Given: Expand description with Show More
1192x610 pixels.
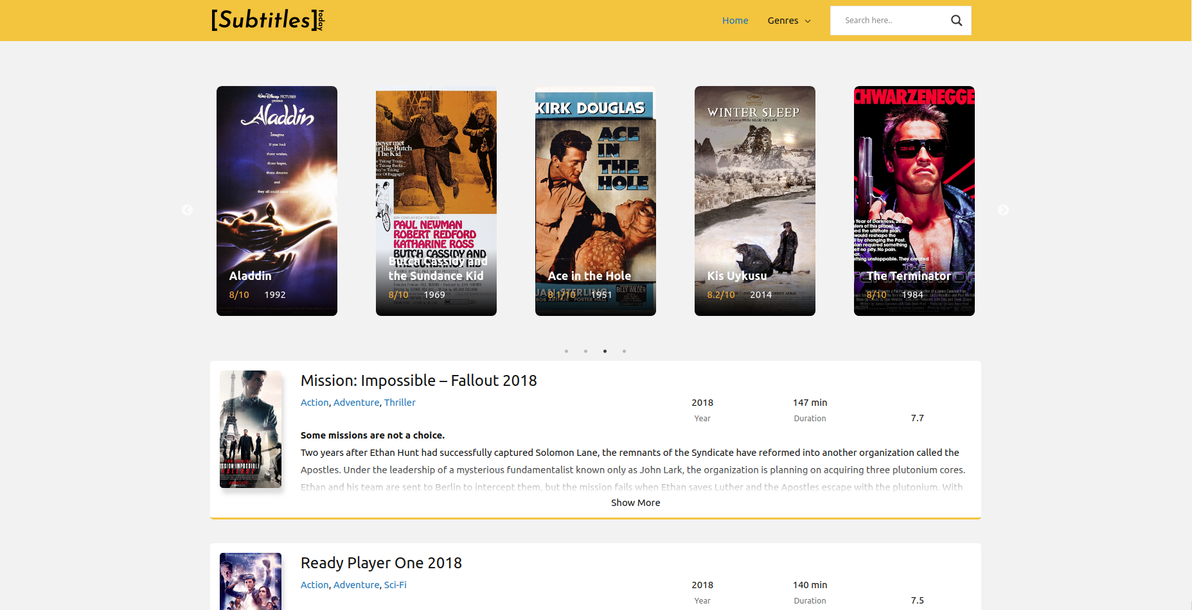Looking at the screenshot, I should coord(635,503).
